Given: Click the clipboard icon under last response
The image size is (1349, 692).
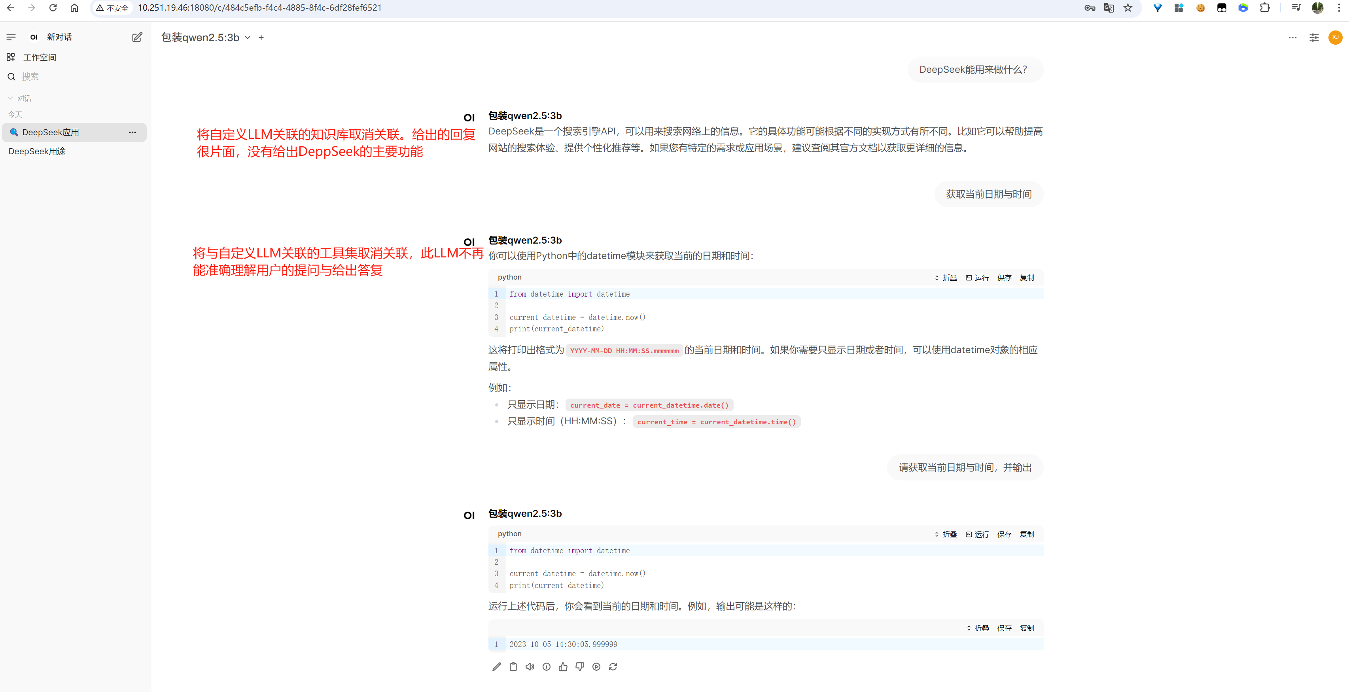Looking at the screenshot, I should click(513, 666).
